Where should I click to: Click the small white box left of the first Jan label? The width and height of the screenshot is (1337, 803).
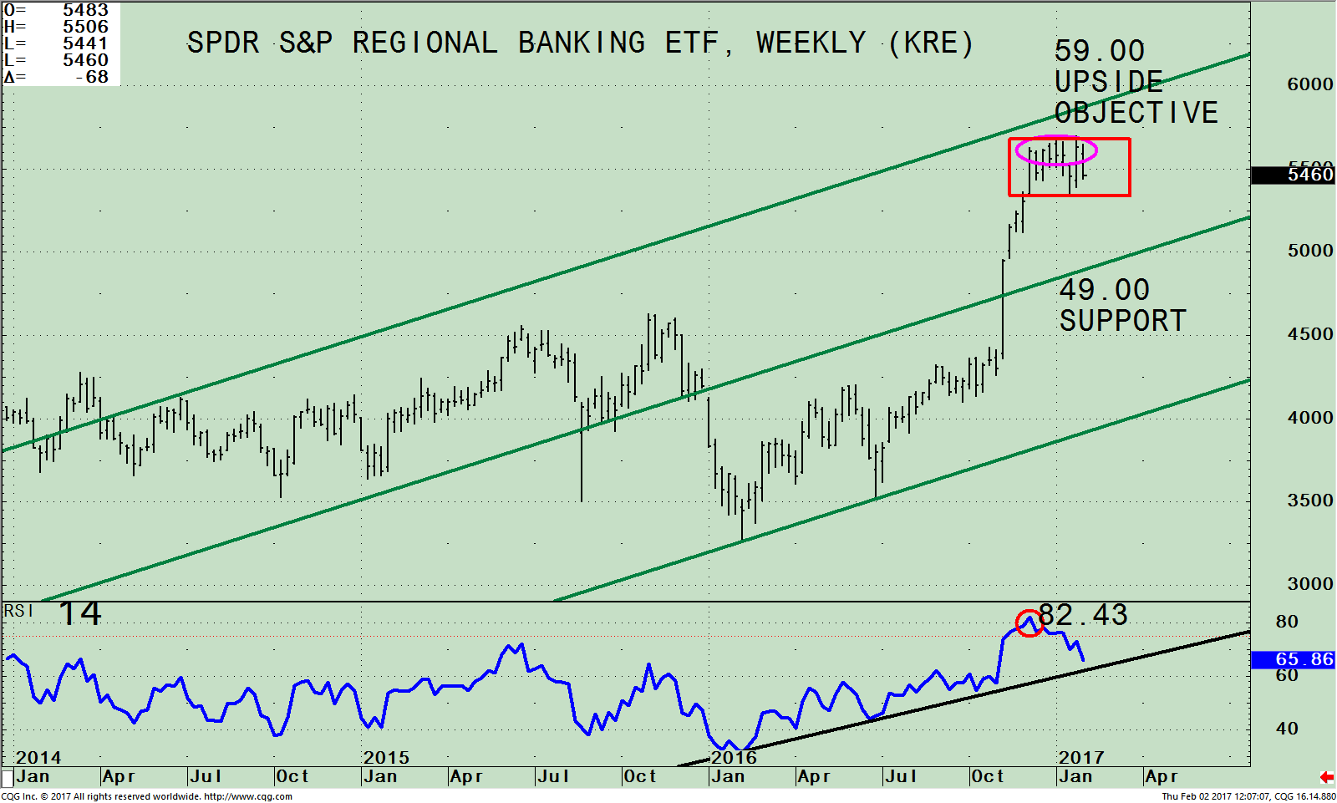(8, 779)
